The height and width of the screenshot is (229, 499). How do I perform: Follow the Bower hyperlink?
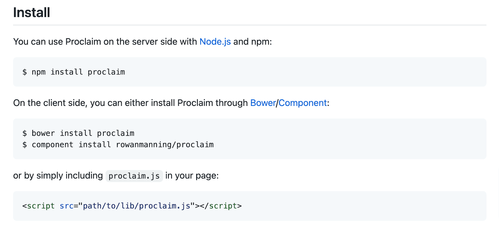(263, 103)
